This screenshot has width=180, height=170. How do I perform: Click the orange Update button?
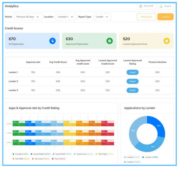[x=165, y=17]
